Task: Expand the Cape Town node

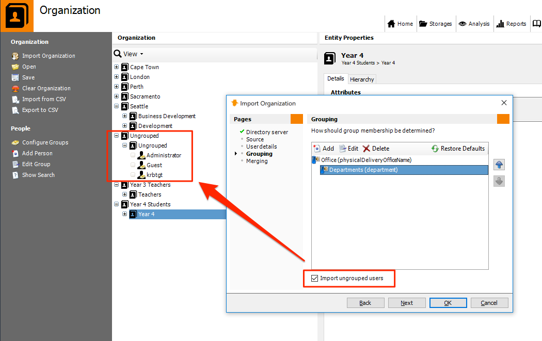Action: (x=117, y=67)
